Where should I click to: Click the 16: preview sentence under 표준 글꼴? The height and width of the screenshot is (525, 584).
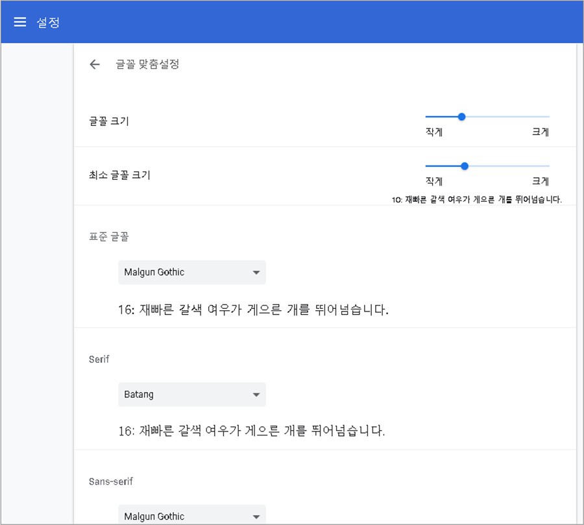tap(253, 310)
